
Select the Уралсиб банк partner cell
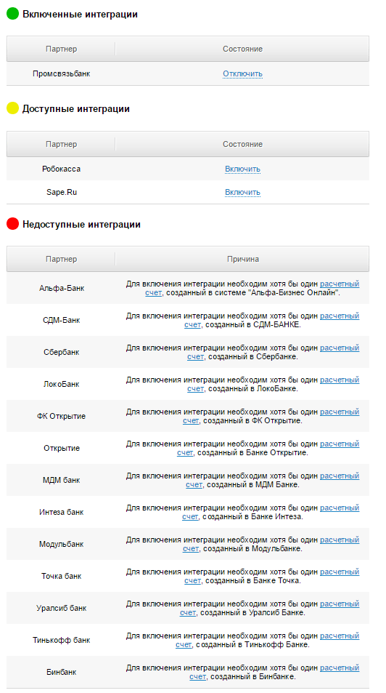coord(62,608)
